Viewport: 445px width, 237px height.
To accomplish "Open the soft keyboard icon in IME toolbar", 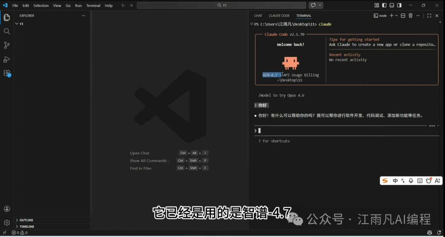I will [x=420, y=181].
